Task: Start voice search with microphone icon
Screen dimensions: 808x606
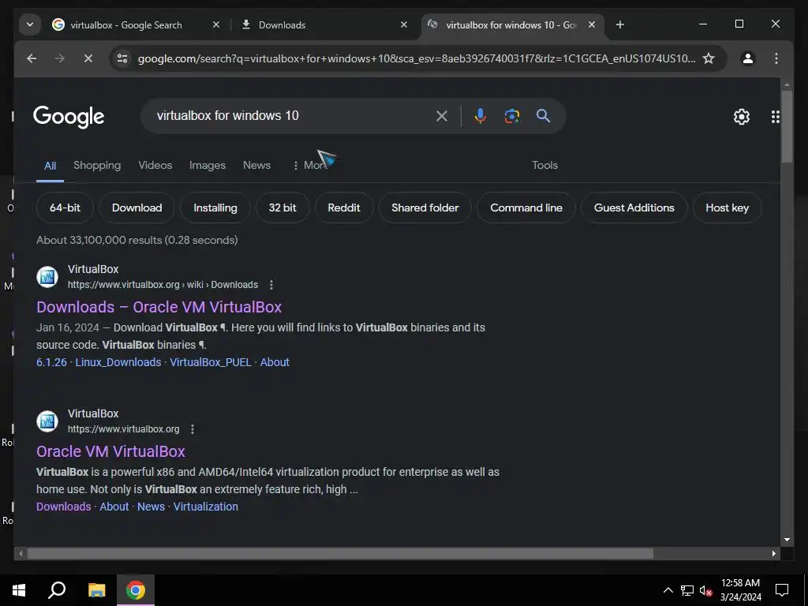Action: coord(481,116)
